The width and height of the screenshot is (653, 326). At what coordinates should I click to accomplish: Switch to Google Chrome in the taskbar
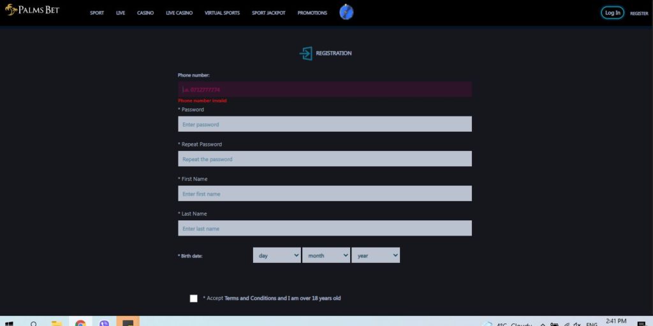80,323
